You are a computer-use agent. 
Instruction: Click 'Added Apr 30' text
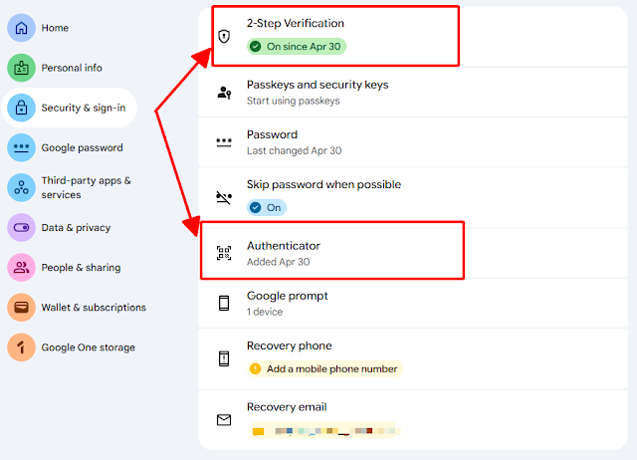coord(279,262)
